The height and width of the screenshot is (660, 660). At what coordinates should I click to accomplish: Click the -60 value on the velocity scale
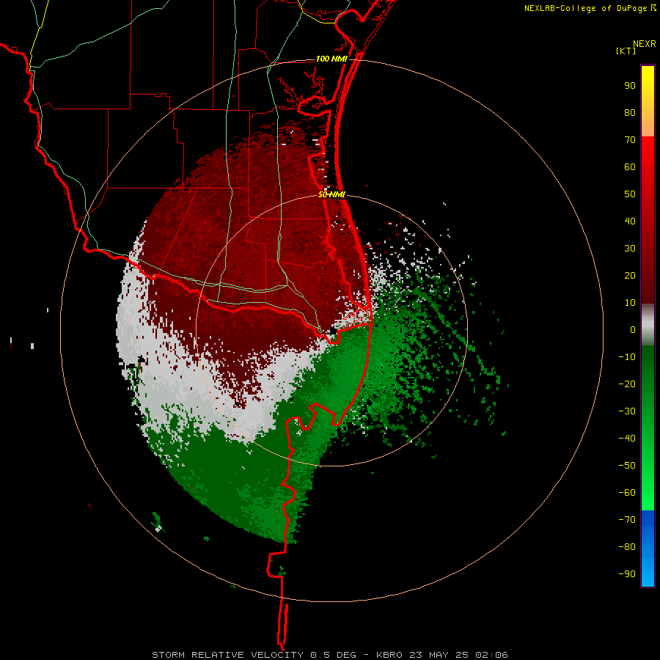(627, 493)
